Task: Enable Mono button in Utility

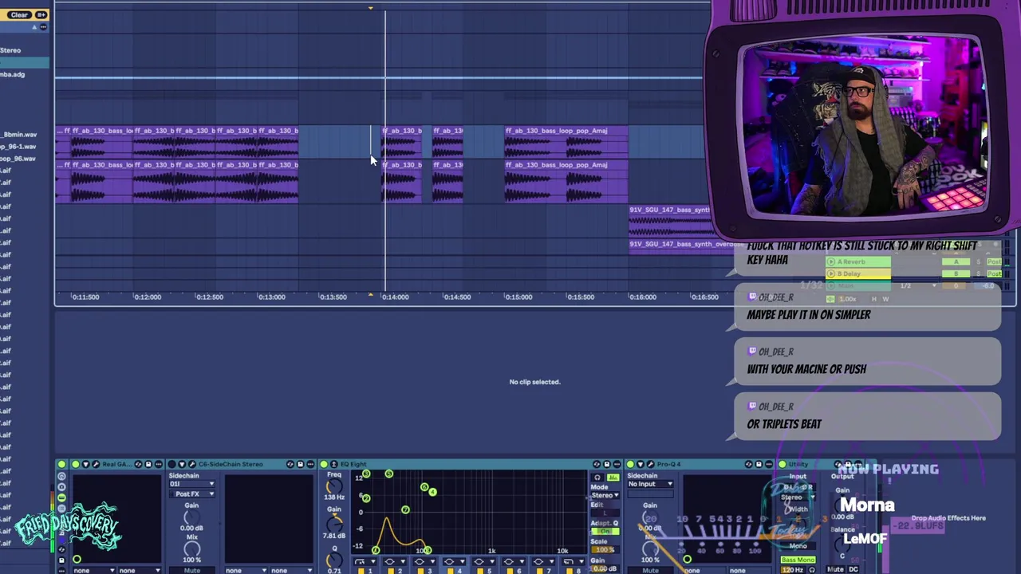Action: pyautogui.click(x=798, y=546)
